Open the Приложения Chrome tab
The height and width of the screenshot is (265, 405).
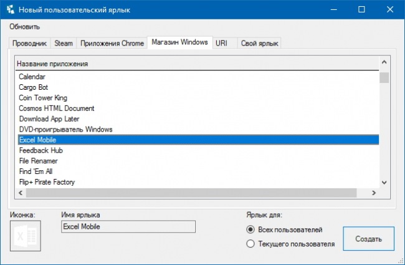click(x=112, y=43)
